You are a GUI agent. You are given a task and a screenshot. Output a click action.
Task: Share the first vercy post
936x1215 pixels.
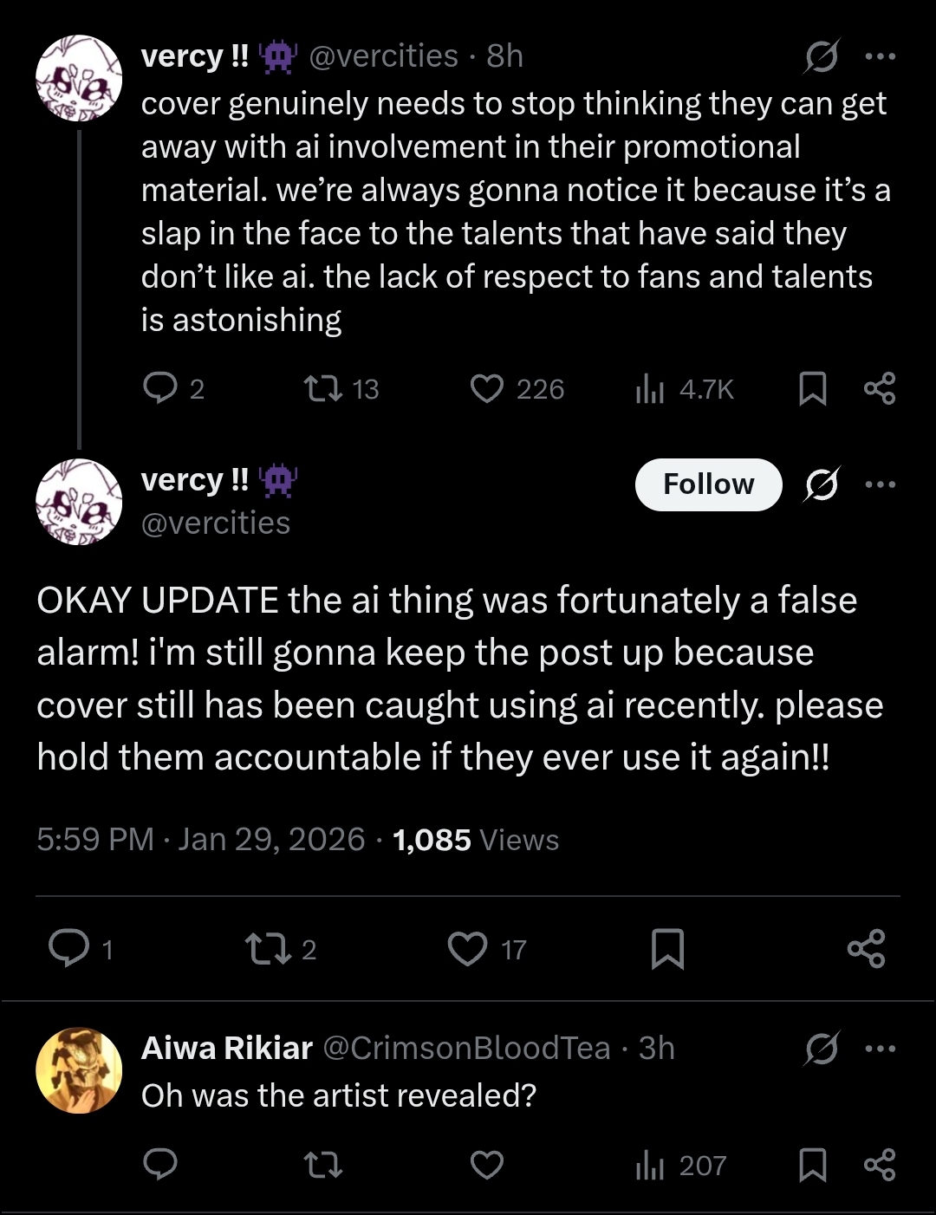tap(880, 389)
